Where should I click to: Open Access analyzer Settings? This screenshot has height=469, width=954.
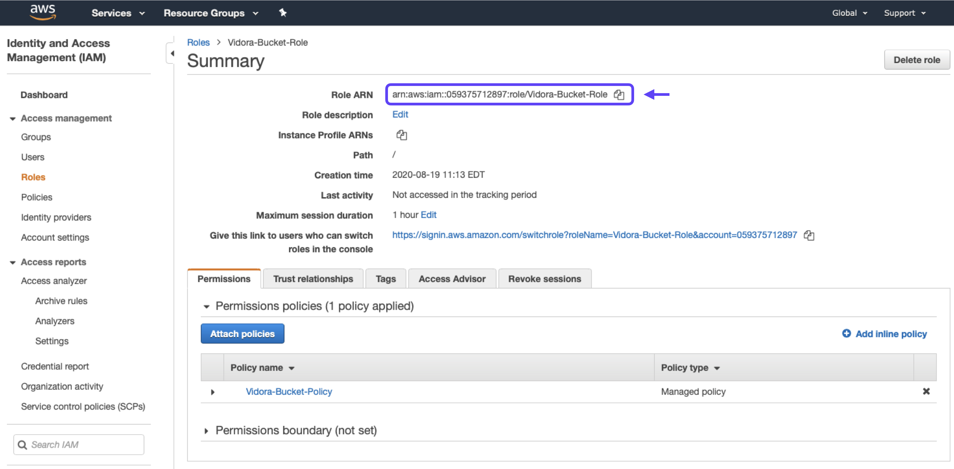(52, 341)
